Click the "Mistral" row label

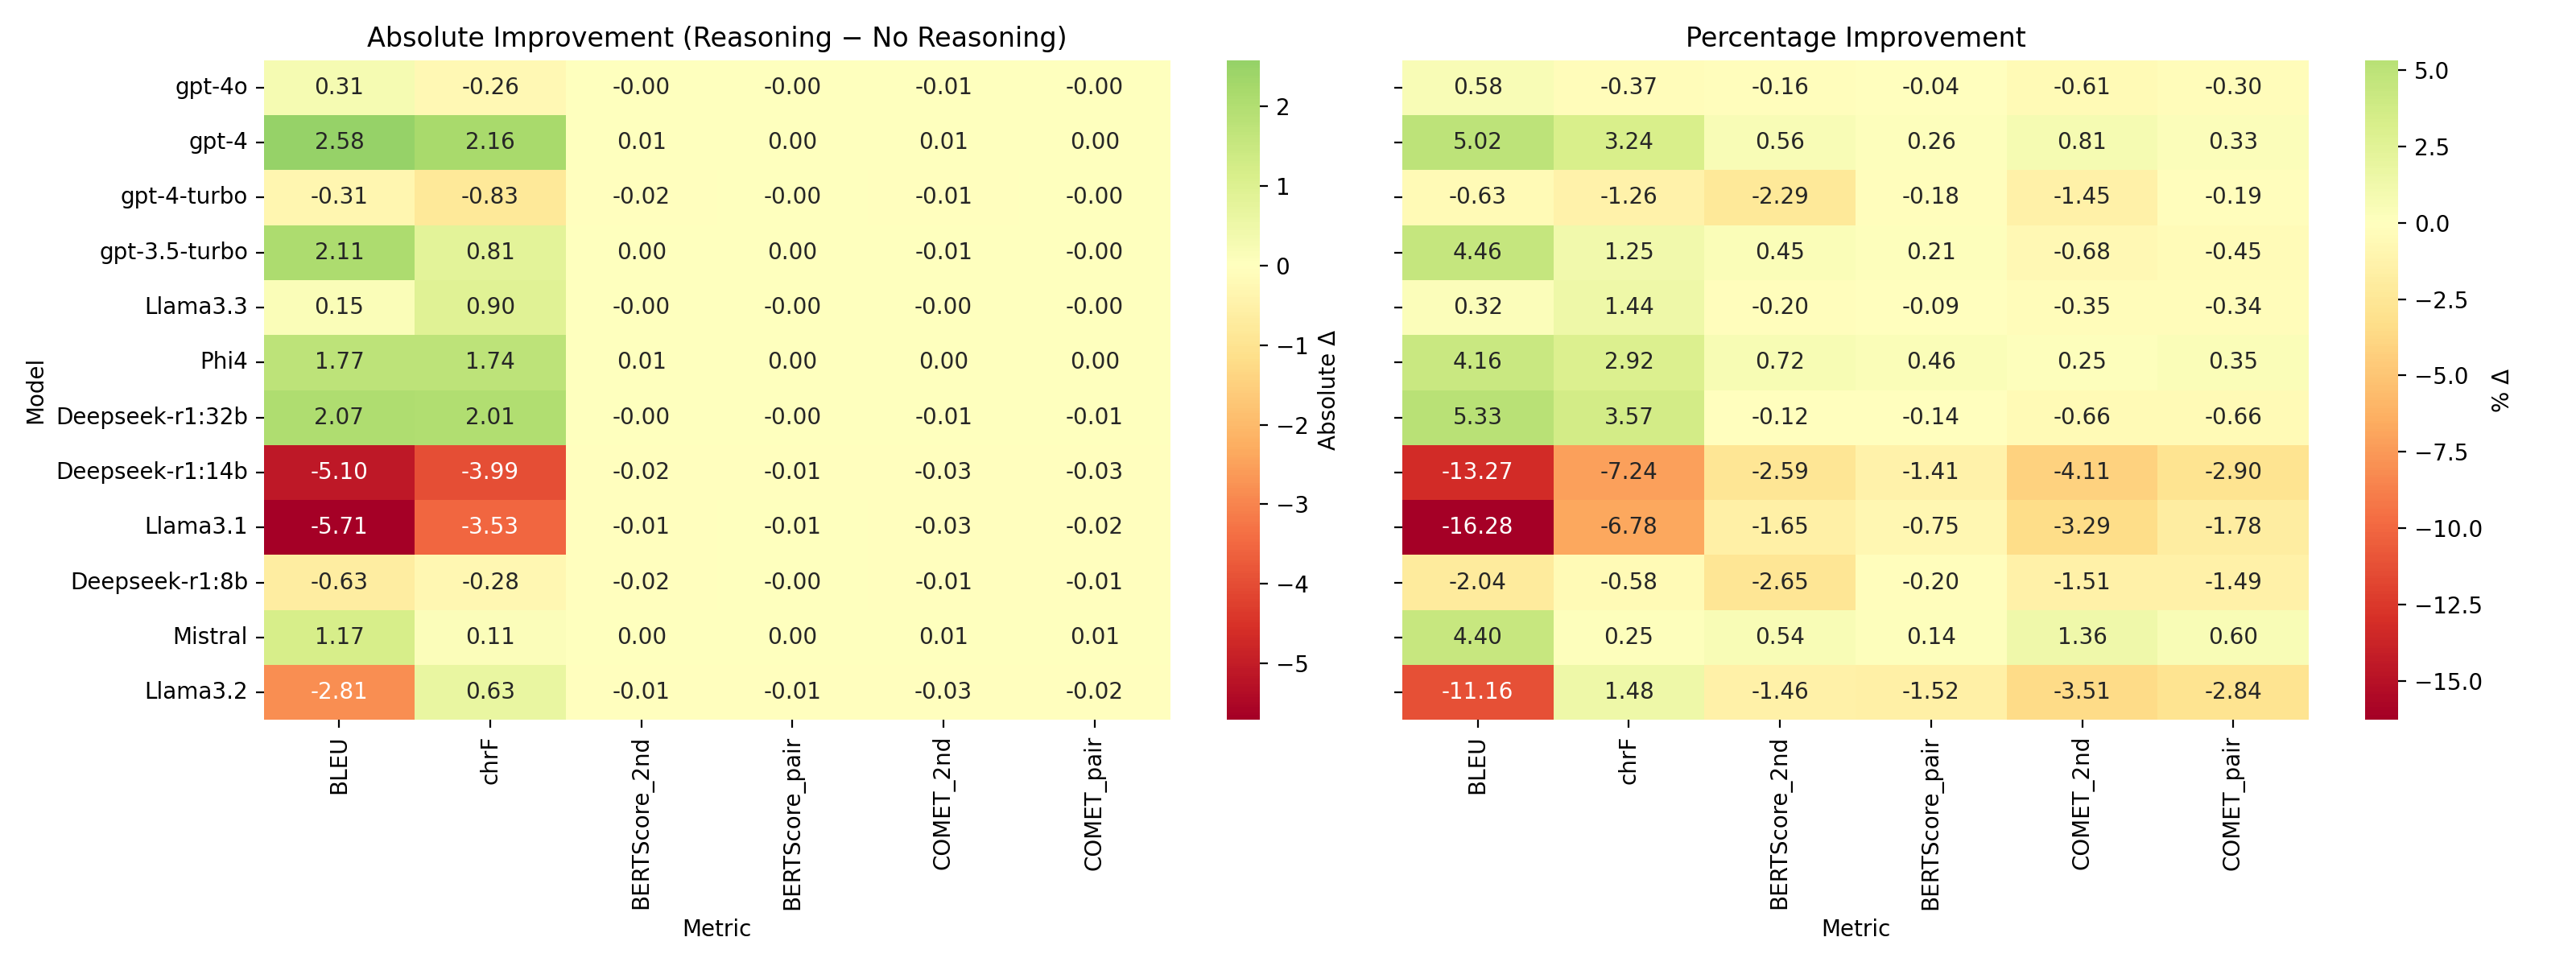tap(209, 636)
